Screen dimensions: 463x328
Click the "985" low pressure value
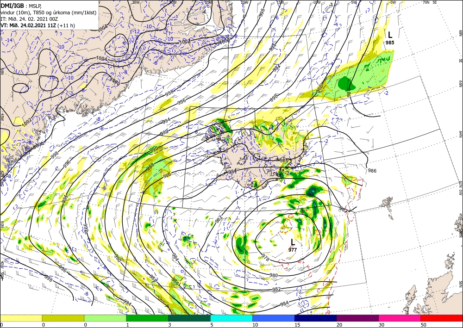coord(390,43)
